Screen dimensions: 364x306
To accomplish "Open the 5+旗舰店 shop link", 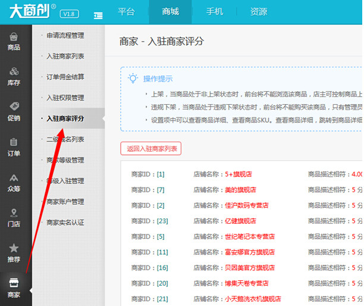I will [239, 174].
